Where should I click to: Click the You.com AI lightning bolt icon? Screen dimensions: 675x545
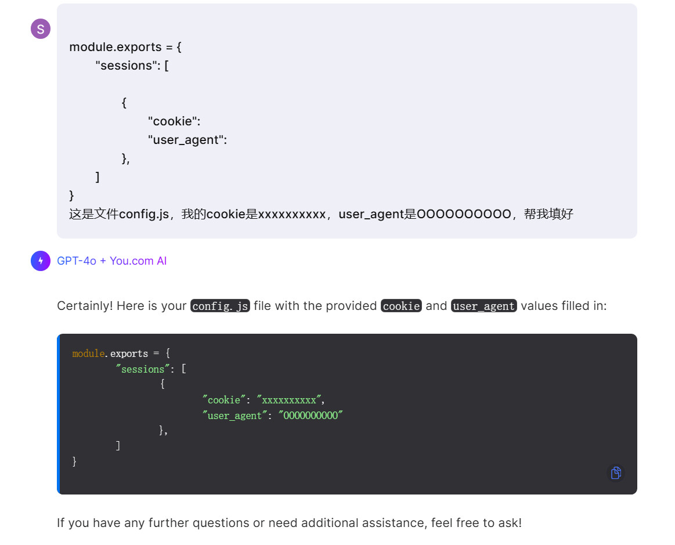pos(41,261)
